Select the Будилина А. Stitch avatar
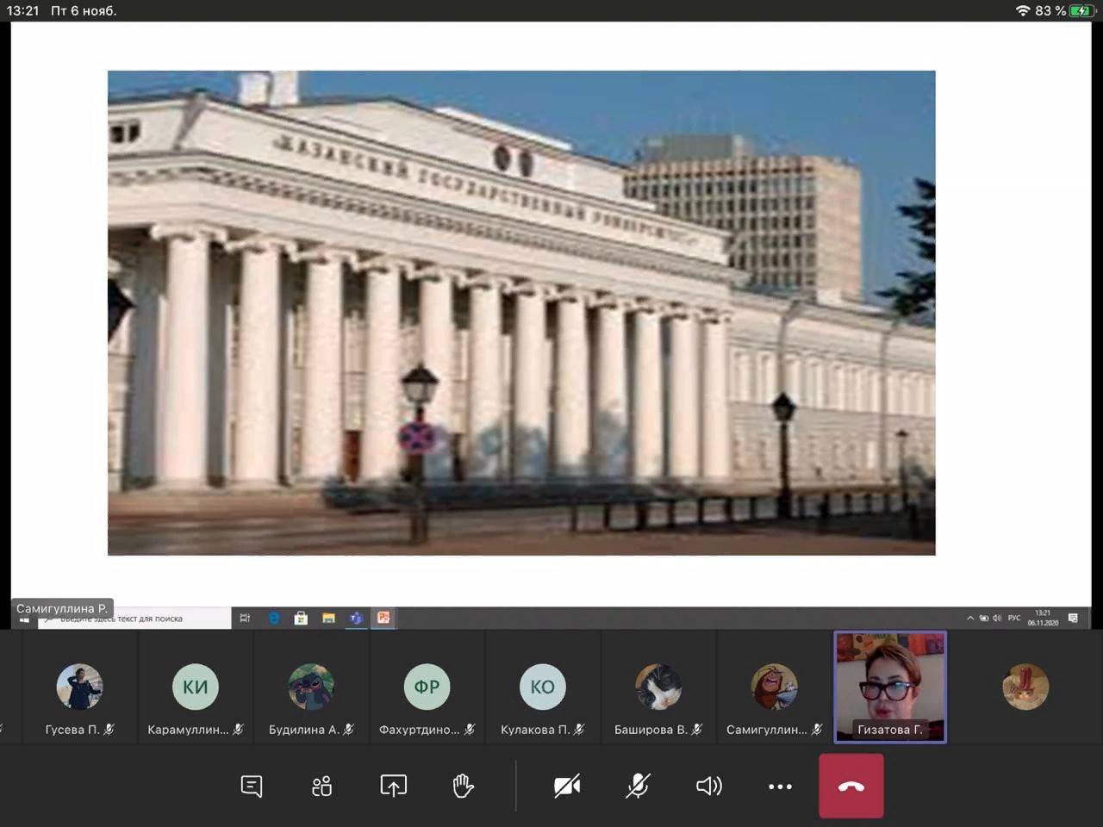This screenshot has width=1103, height=827. [311, 687]
